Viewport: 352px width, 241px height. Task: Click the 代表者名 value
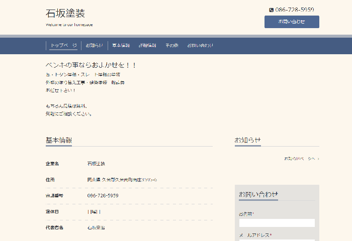click(96, 228)
